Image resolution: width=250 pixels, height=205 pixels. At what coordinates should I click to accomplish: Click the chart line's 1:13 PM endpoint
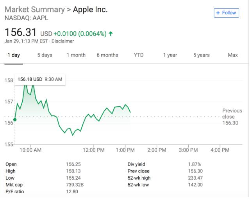click(x=130, y=112)
